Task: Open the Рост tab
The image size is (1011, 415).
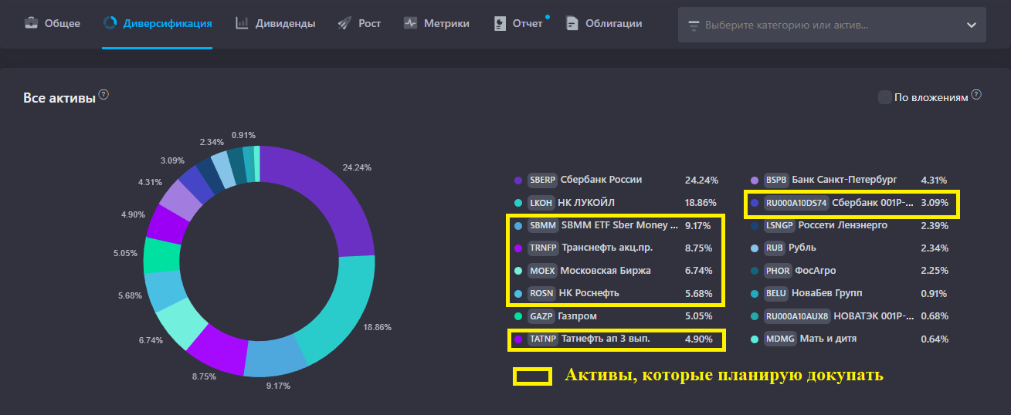Action: [360, 24]
